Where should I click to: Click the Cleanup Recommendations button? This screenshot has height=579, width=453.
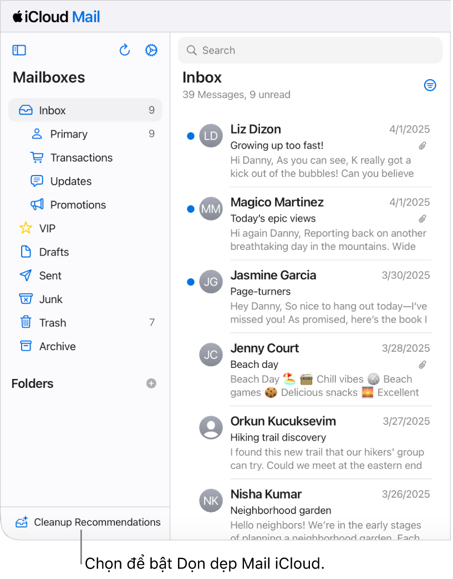coord(88,522)
